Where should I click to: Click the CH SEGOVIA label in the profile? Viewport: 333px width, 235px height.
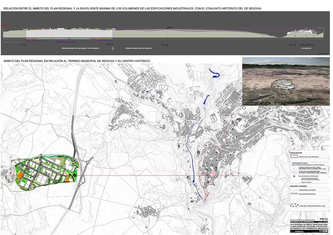306,48
